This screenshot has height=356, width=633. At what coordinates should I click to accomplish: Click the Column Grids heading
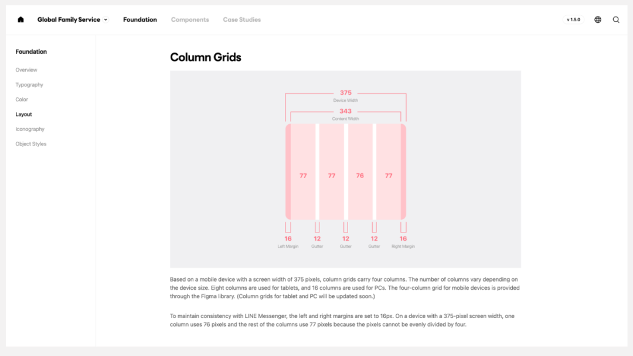[x=206, y=57]
